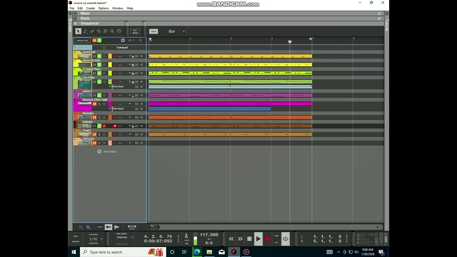This screenshot has width=457, height=257.
Task: Toggle solo on the Kalimba track
Action: [x=99, y=126]
